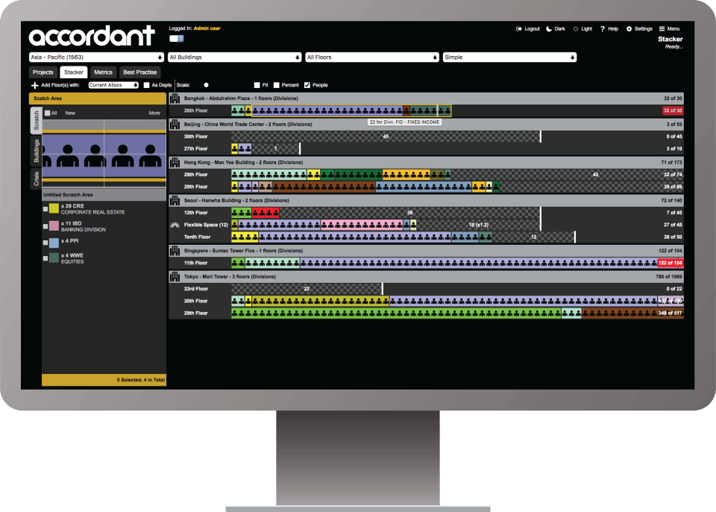Click the Hong Kong 29th Floor label

click(195, 175)
